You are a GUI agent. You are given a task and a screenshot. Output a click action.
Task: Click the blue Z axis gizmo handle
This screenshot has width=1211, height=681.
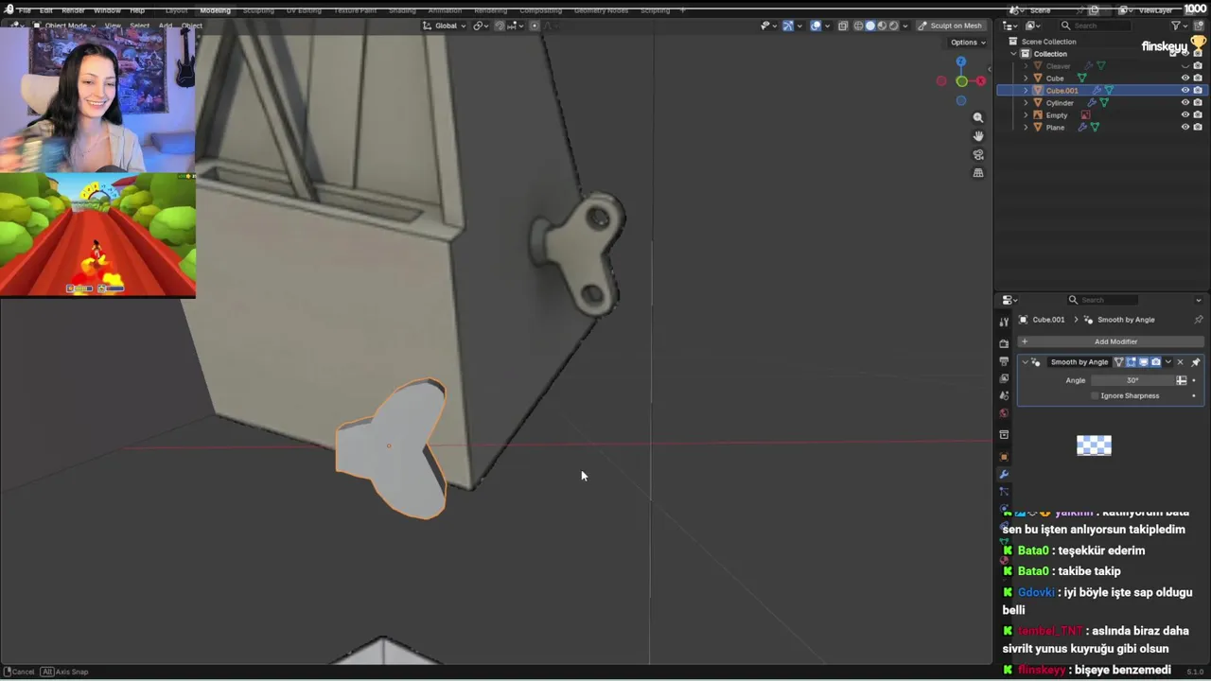[x=961, y=61]
